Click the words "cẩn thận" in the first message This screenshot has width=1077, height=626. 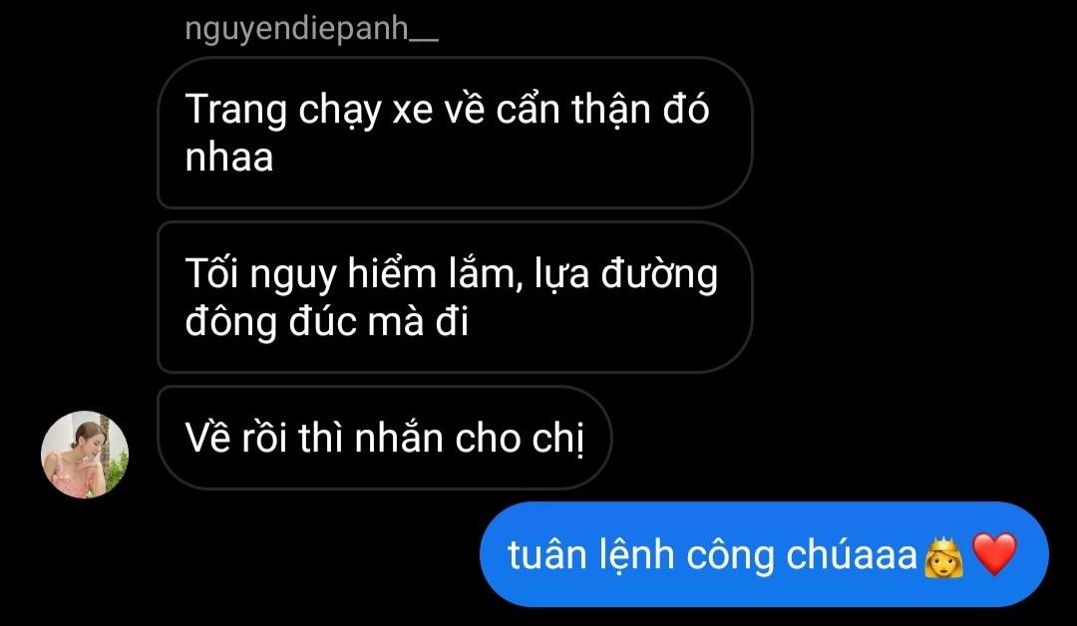pos(572,109)
